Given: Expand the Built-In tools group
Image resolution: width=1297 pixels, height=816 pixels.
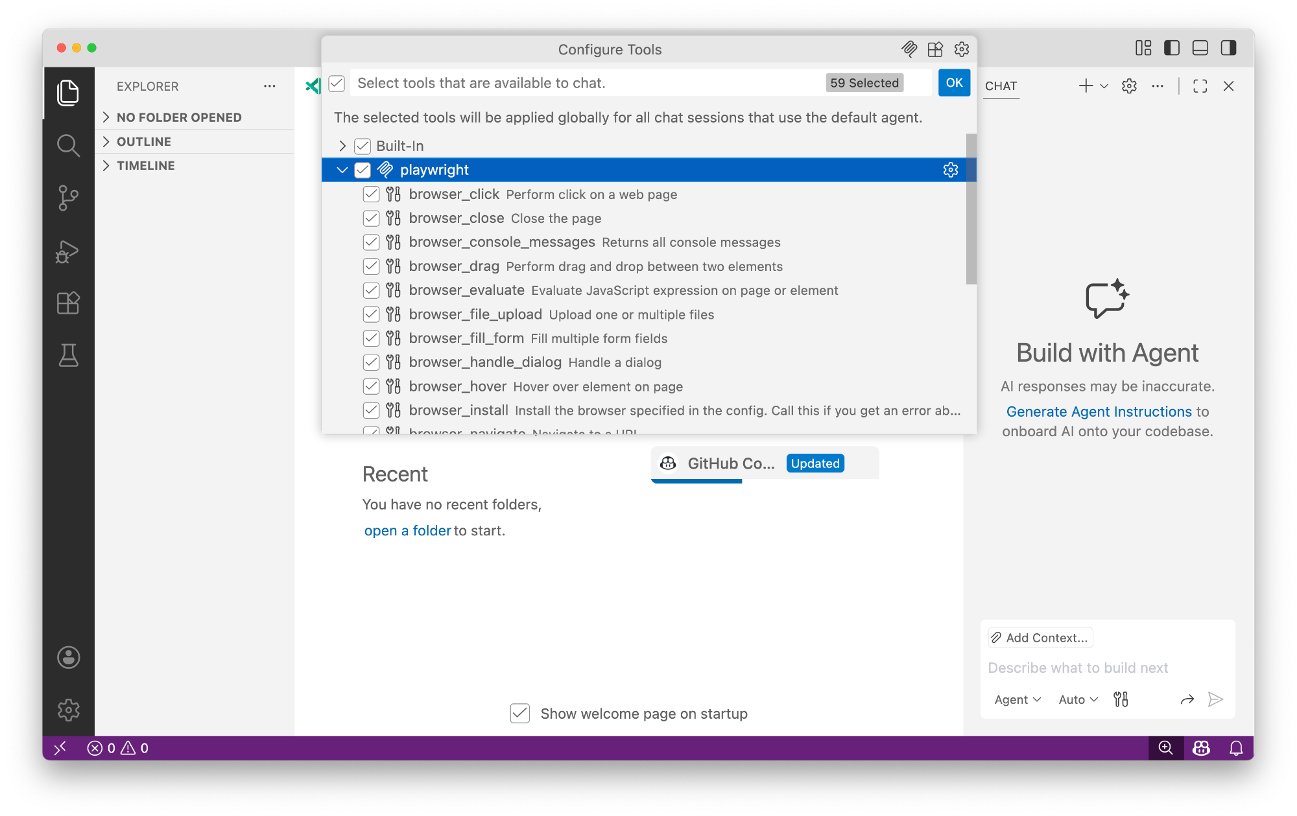Looking at the screenshot, I should tap(342, 146).
